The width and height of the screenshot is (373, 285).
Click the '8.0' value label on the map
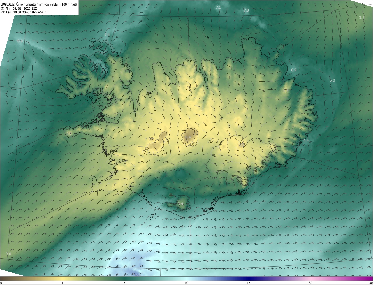(x=20, y=41)
